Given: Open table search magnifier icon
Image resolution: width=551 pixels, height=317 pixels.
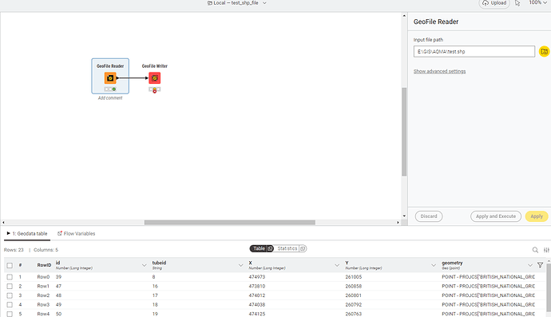Looking at the screenshot, I should (x=535, y=250).
